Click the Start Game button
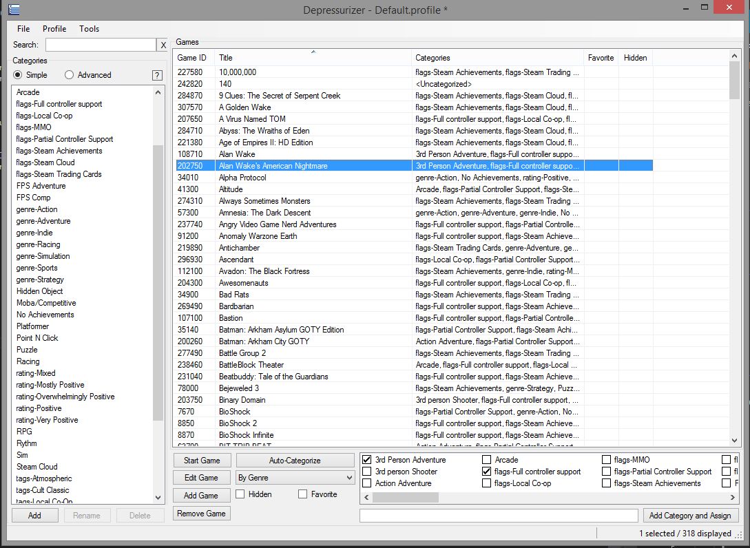 [201, 460]
